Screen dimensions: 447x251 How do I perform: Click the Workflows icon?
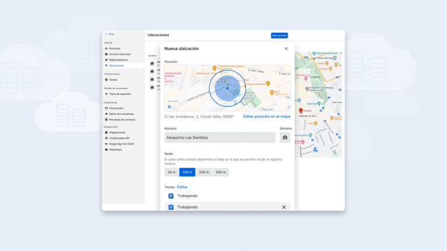click(107, 150)
